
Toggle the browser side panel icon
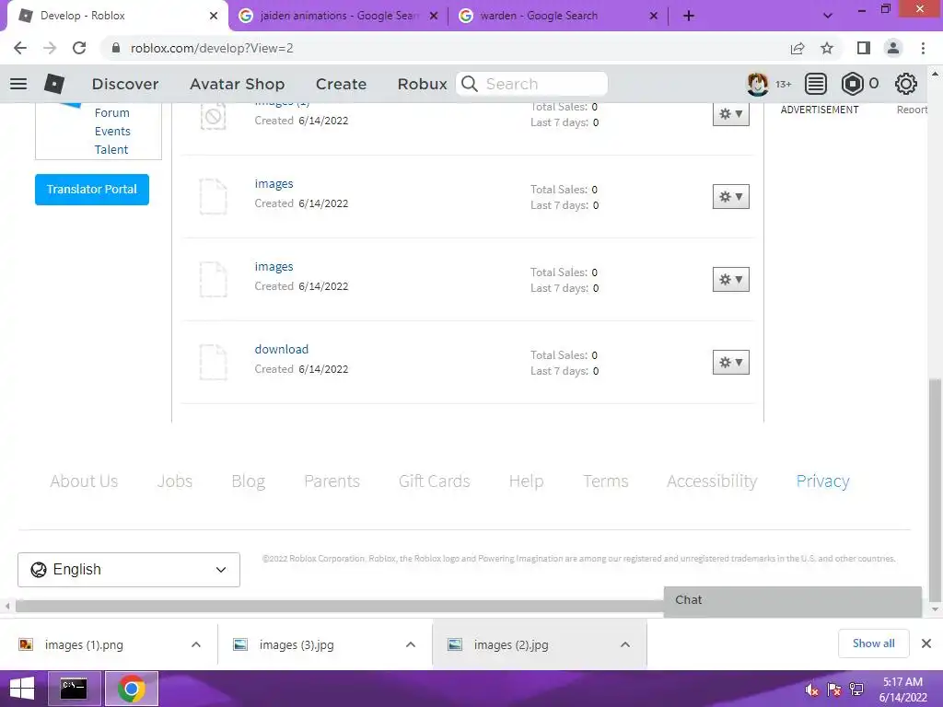point(864,48)
